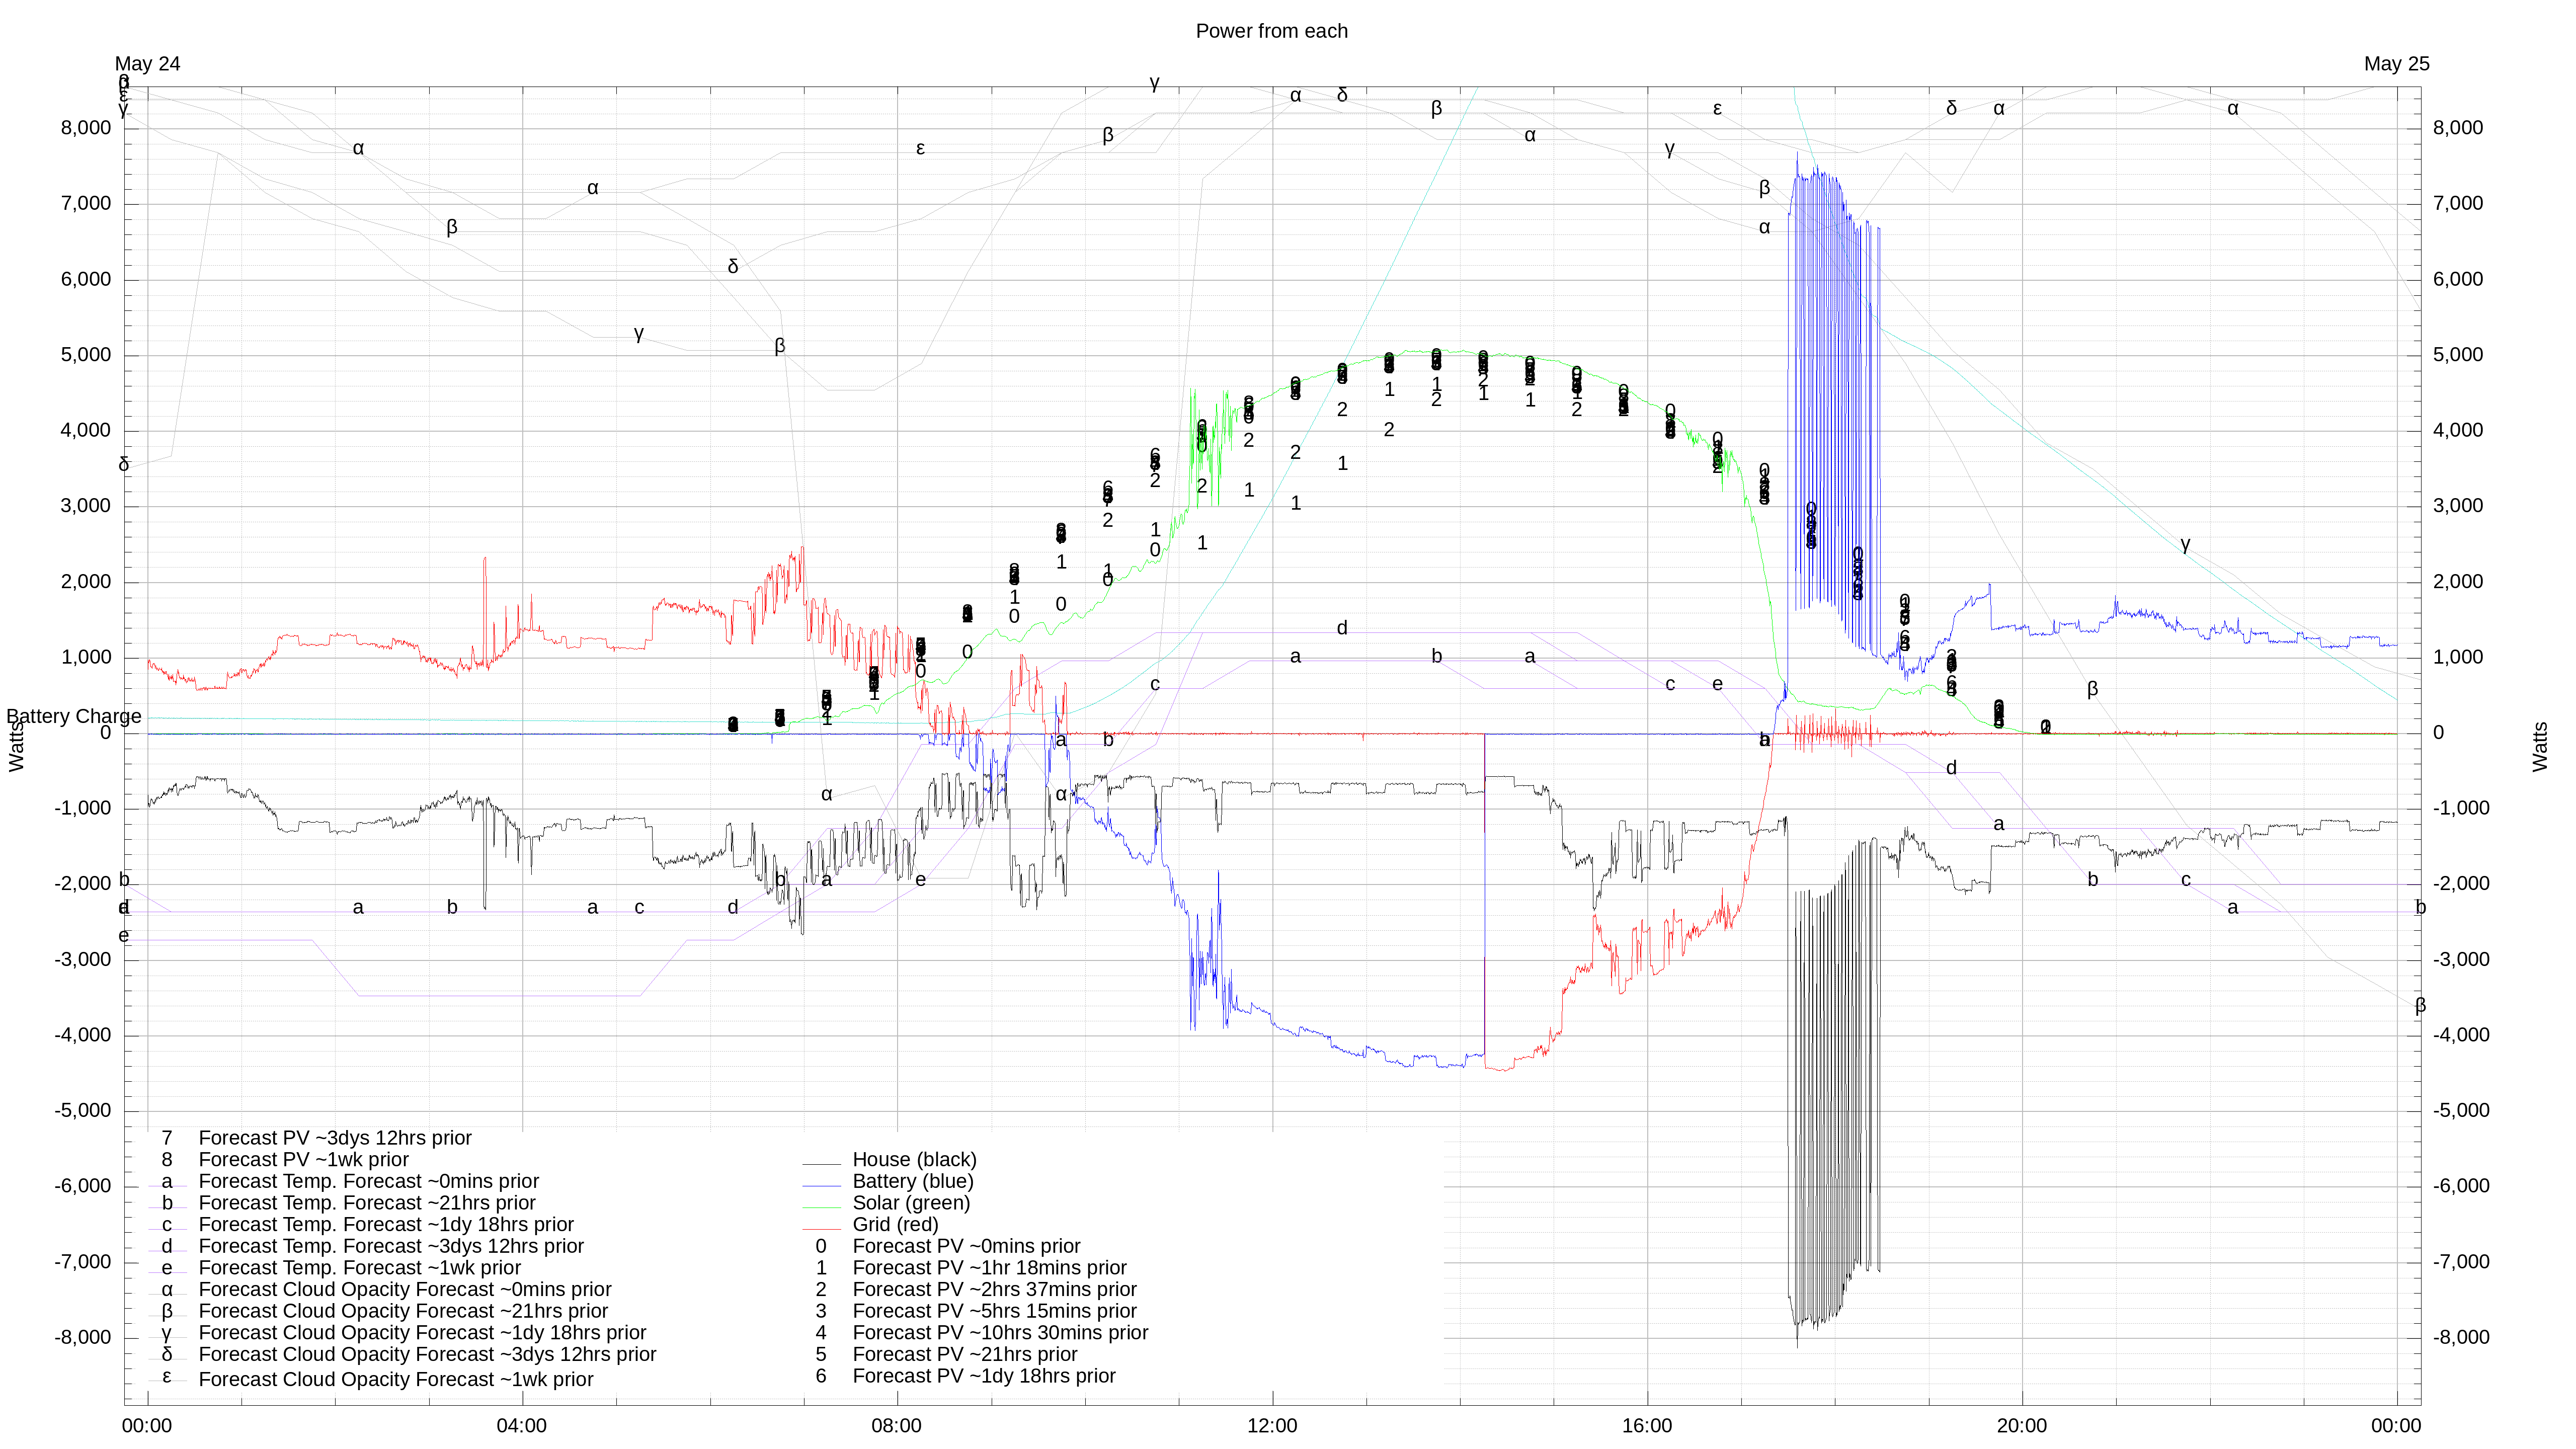Click the 12:00 time axis tick label
2576x1449 pixels.
(x=1272, y=1426)
